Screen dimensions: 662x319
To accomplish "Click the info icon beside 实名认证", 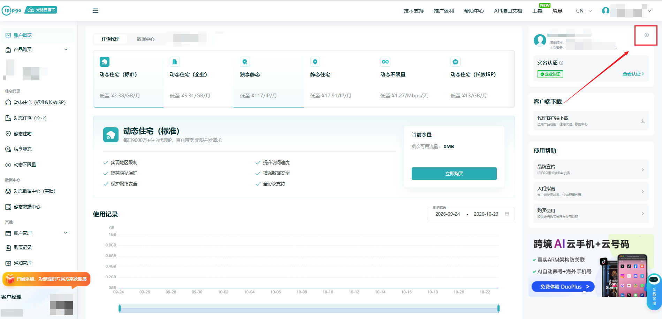I will coord(561,63).
